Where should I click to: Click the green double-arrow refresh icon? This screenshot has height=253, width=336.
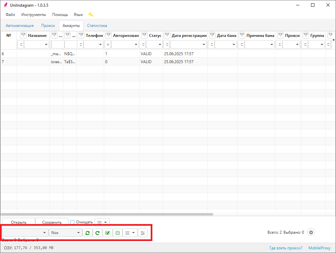[x=87, y=233]
